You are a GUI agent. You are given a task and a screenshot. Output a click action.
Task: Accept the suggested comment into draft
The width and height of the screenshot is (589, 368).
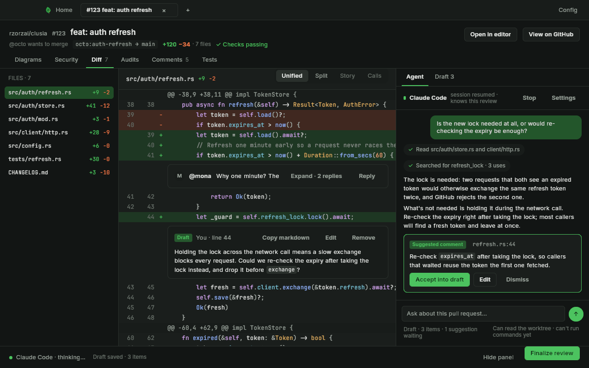coord(439,280)
